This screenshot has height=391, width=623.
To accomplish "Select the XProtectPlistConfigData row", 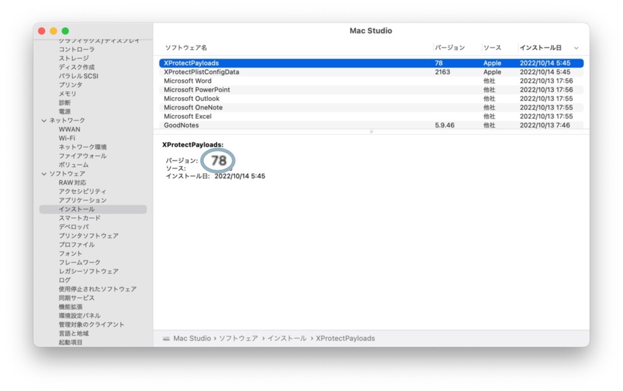I will pyautogui.click(x=371, y=72).
